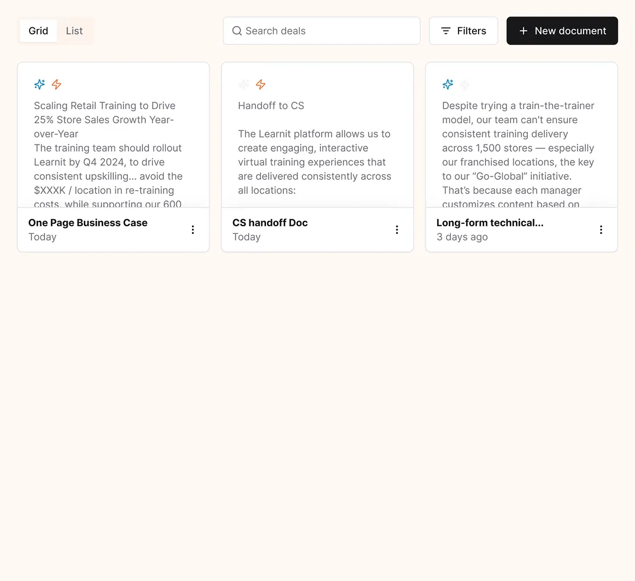Switch to List view
635x581 pixels.
75,31
